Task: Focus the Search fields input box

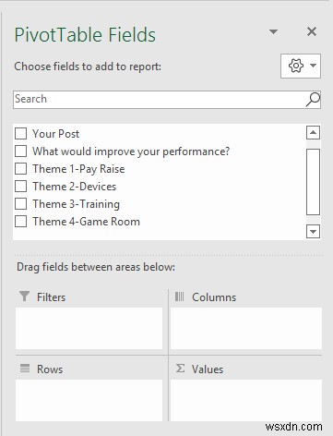Action: click(167, 100)
